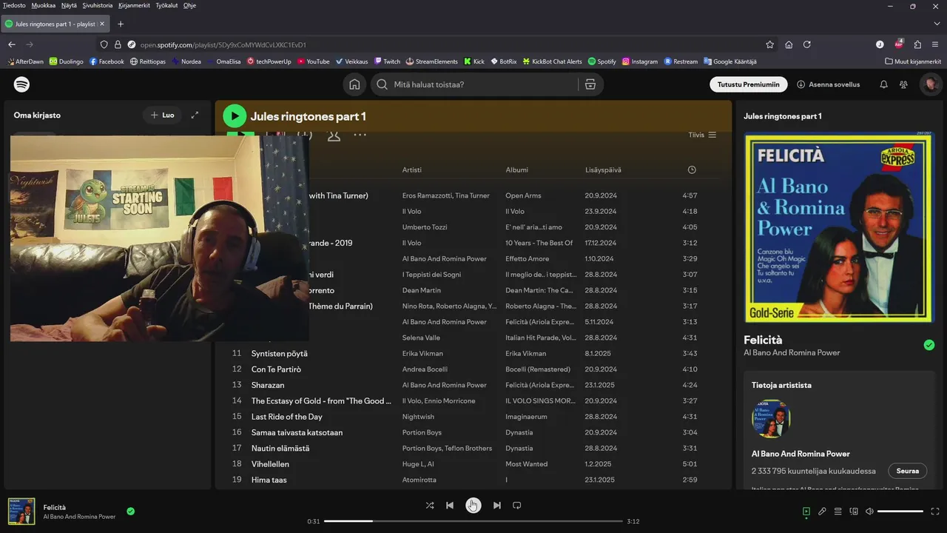Open Tiivis view options dropdown
The image size is (947, 533).
702,135
